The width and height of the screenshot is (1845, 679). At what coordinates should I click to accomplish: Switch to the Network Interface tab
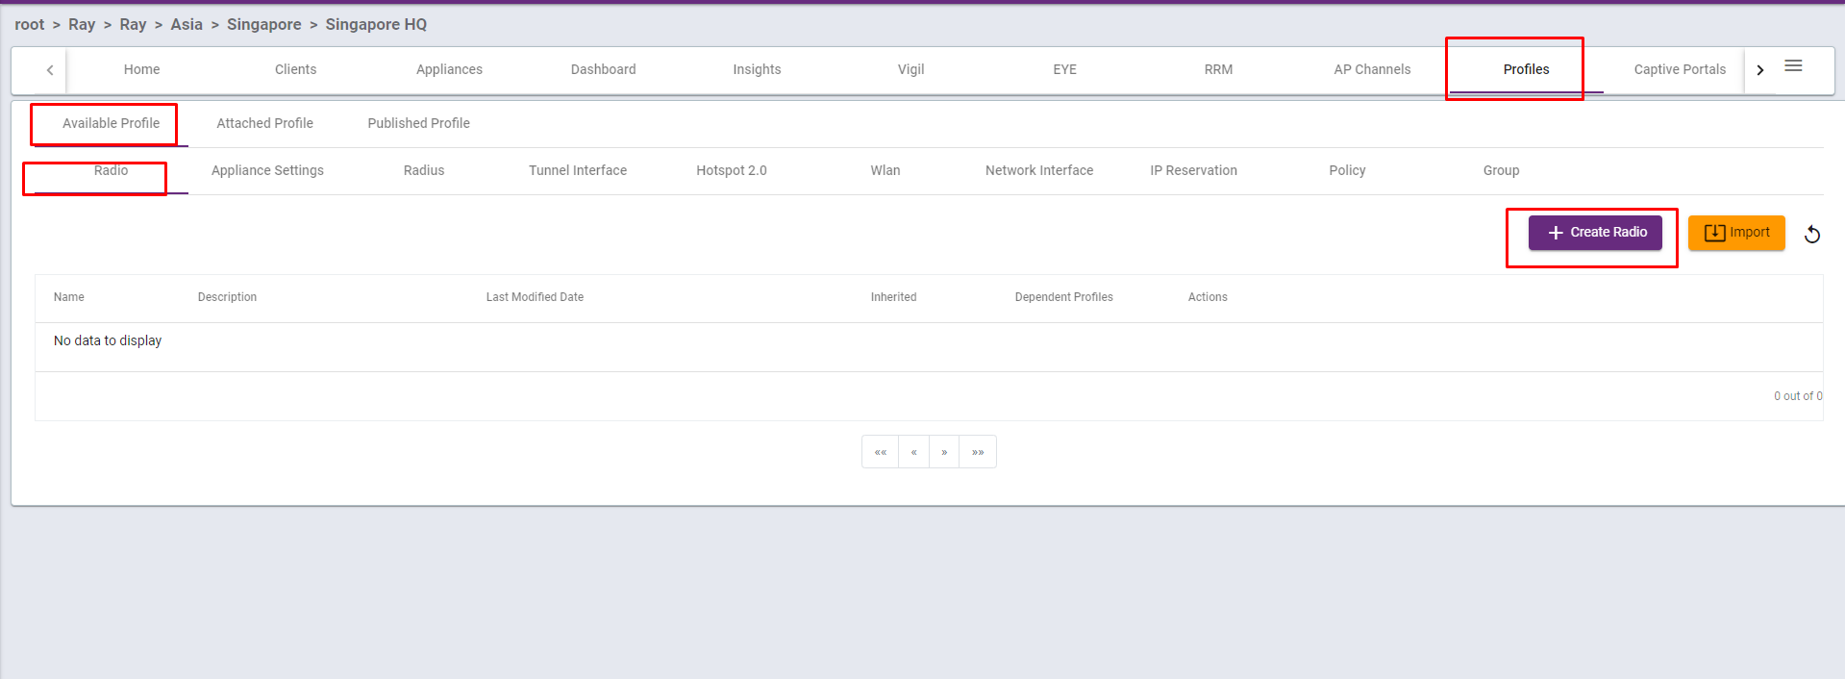[1039, 170]
